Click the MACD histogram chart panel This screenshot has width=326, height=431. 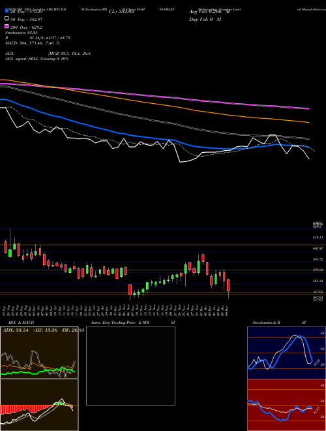pyautogui.click(x=39, y=405)
